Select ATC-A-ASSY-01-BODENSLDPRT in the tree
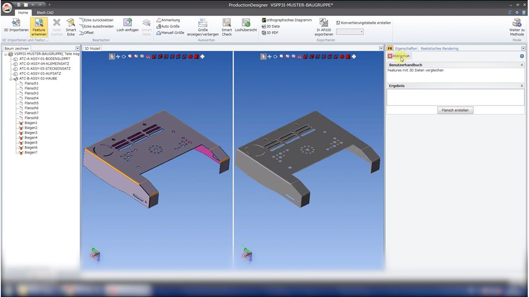This screenshot has width=529, height=297. click(x=45, y=59)
